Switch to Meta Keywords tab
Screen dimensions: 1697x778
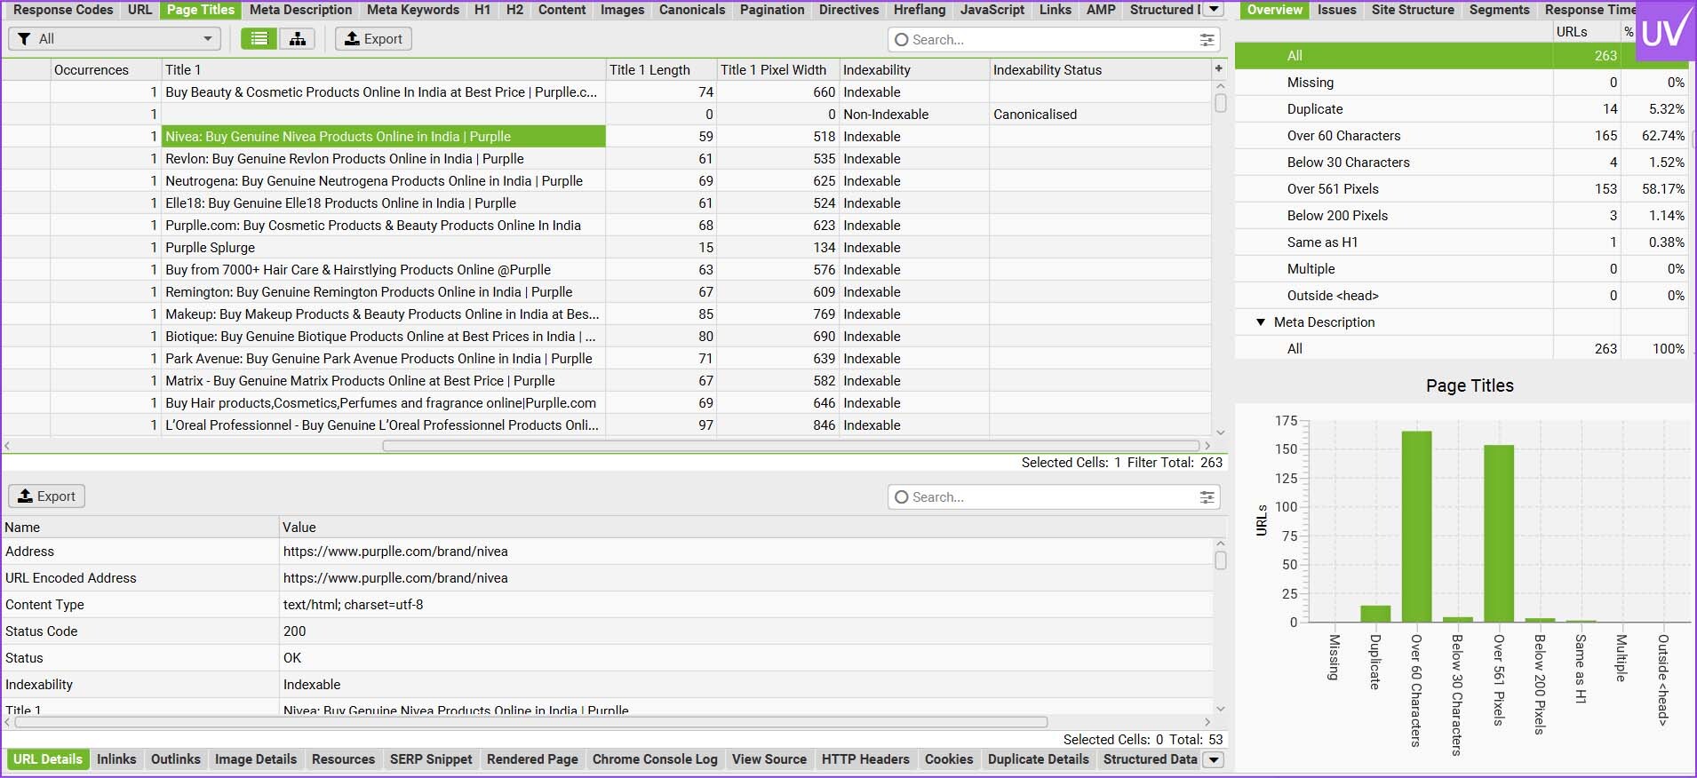[413, 10]
